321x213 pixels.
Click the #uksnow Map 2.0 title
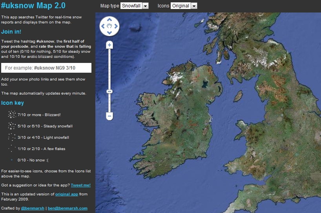pos(33,5)
